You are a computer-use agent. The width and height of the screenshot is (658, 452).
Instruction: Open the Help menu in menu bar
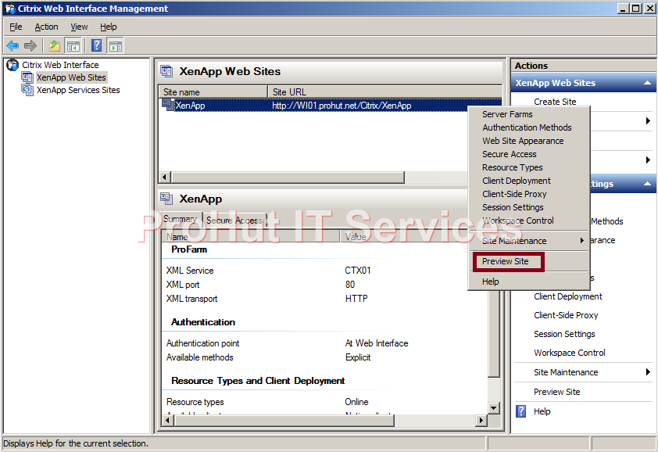tap(109, 27)
